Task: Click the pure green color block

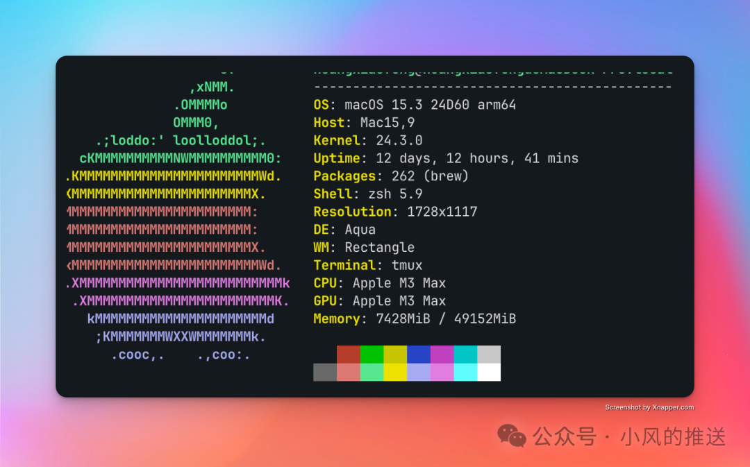Action: [372, 354]
